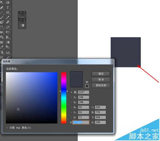
Task: Close the lower floating mini panel
Action: (x=24, y=19)
